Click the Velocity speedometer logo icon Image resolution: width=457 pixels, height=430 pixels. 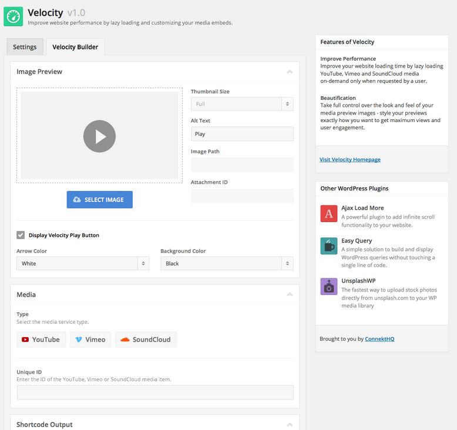click(x=13, y=16)
